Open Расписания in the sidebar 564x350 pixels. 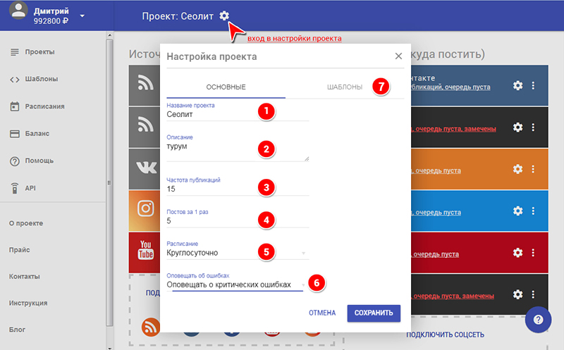[x=45, y=107]
